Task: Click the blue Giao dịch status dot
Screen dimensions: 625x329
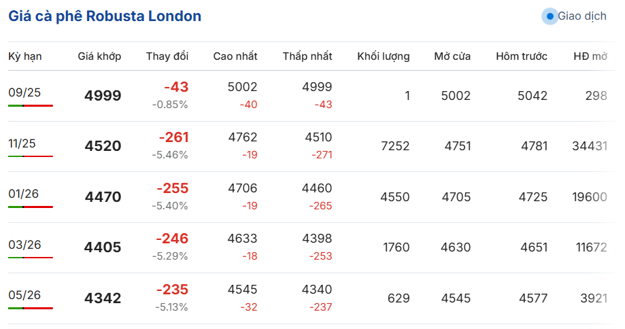Action: point(550,16)
